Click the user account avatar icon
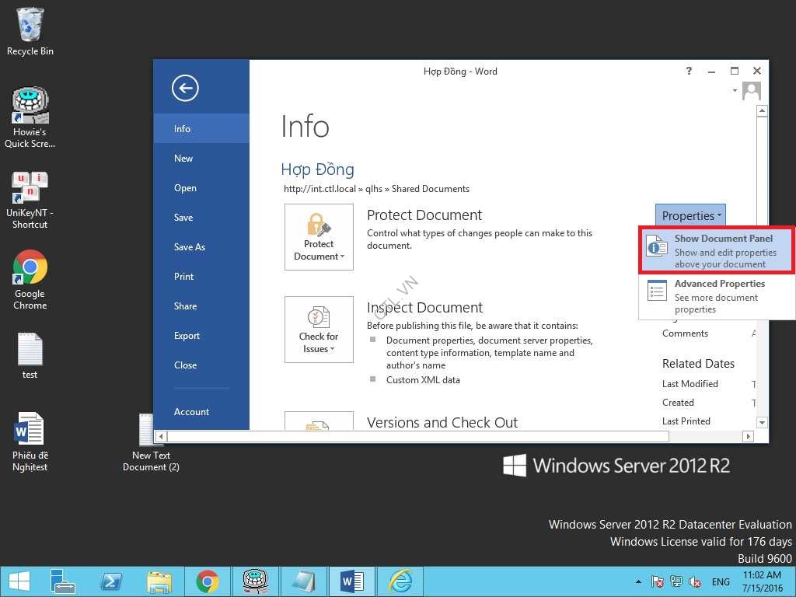The image size is (796, 597). click(x=751, y=91)
